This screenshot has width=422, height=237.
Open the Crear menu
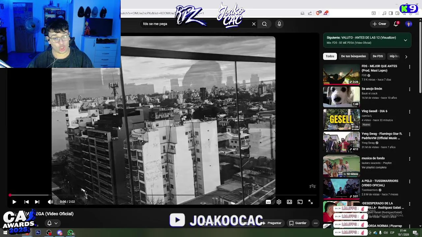(379, 24)
